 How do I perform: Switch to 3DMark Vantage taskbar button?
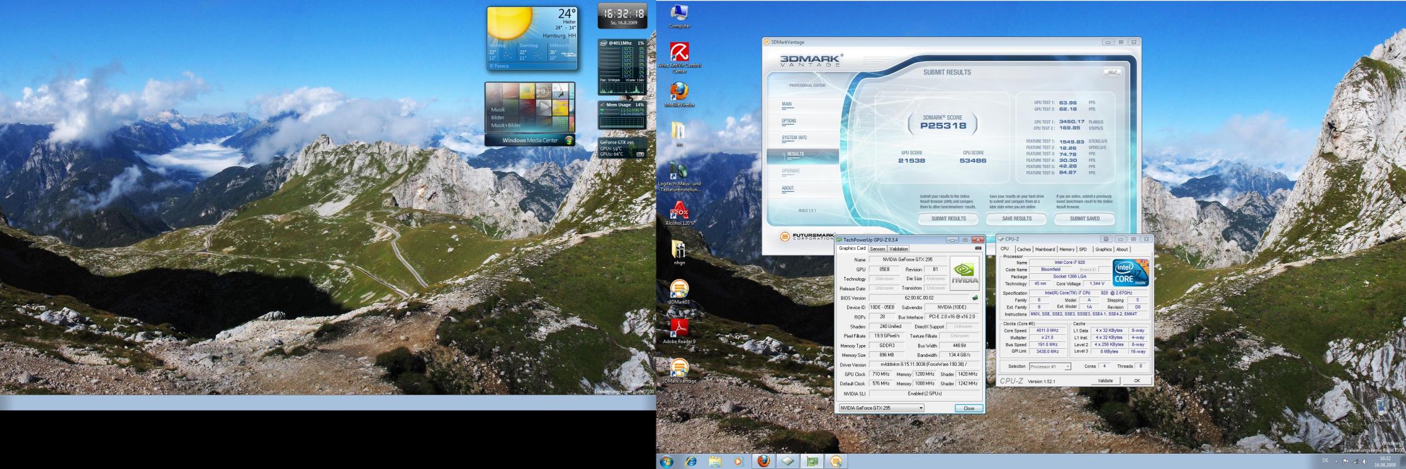click(836, 461)
